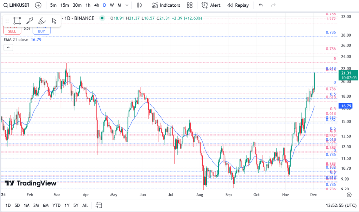Open the LINKUSDT symbol search

pos(17,5)
